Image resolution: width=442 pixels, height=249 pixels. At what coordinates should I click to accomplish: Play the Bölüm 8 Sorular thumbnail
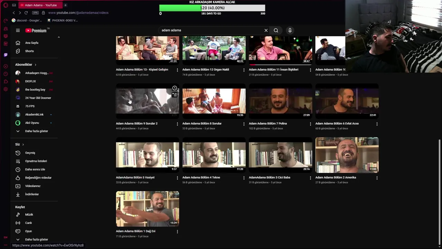214,101
